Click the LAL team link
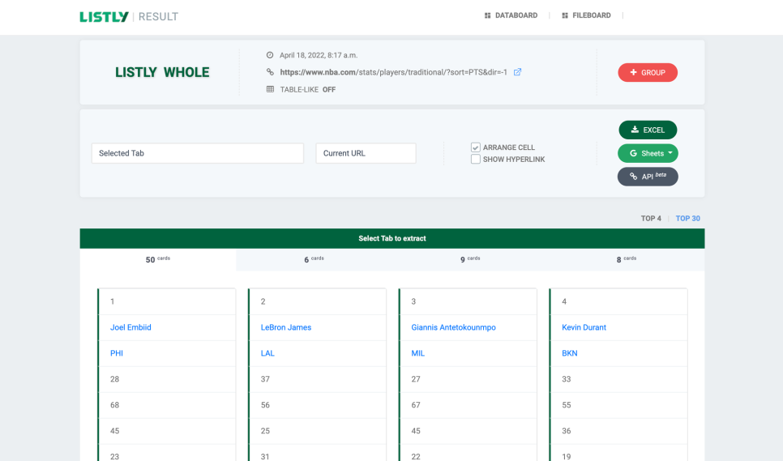The image size is (783, 461). click(x=267, y=353)
